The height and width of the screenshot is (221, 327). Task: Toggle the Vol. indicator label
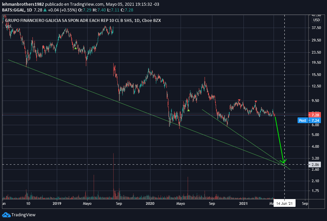tap(9, 26)
